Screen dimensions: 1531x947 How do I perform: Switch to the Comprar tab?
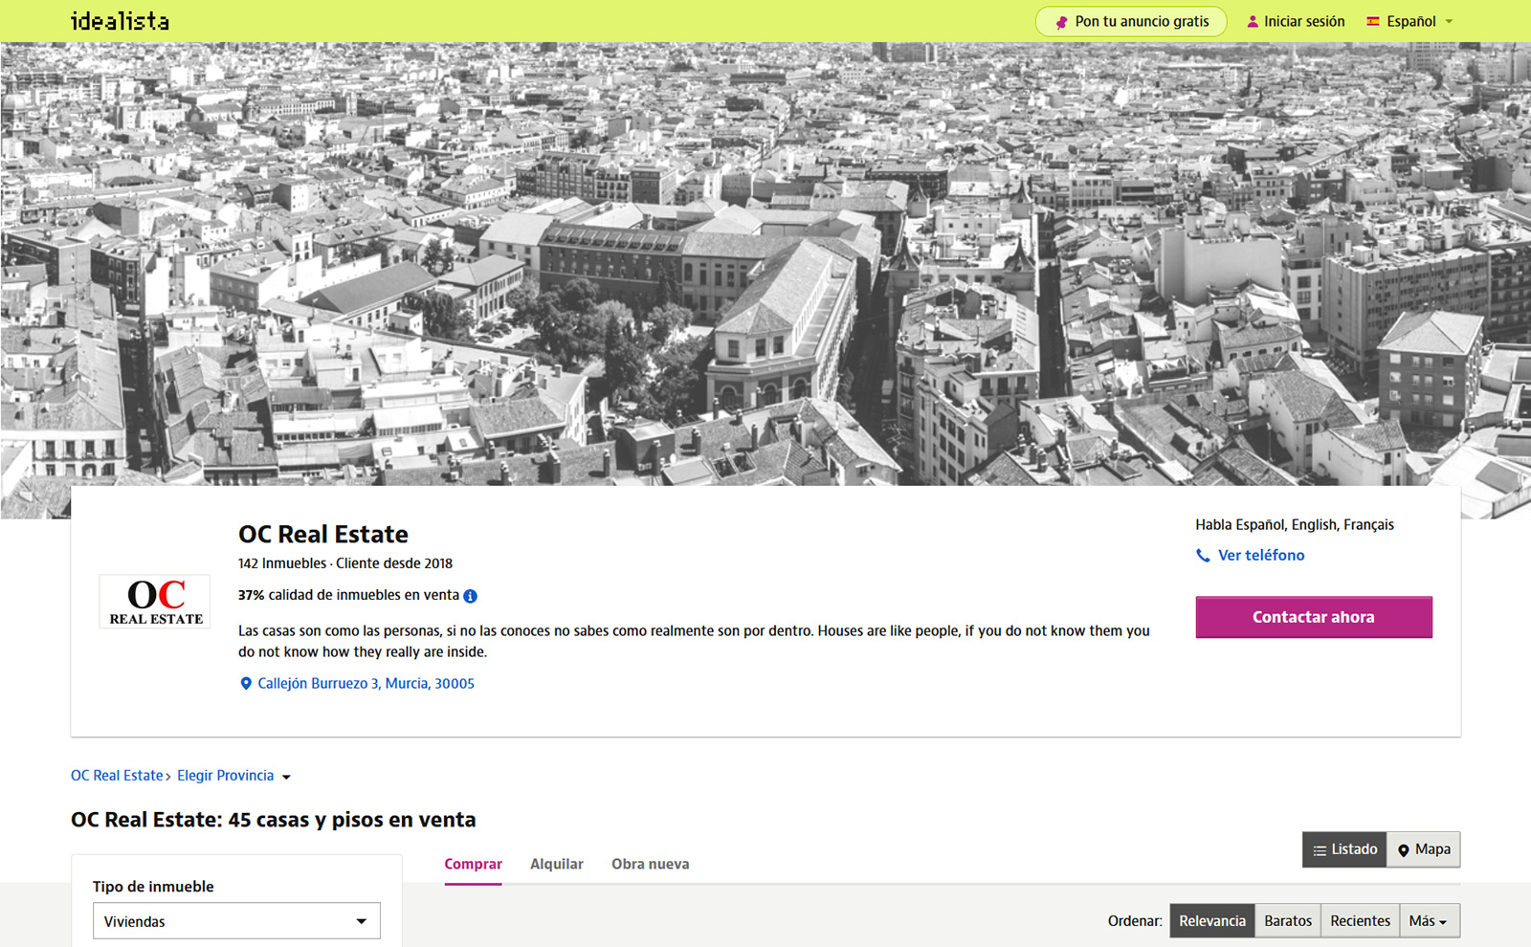point(473,865)
